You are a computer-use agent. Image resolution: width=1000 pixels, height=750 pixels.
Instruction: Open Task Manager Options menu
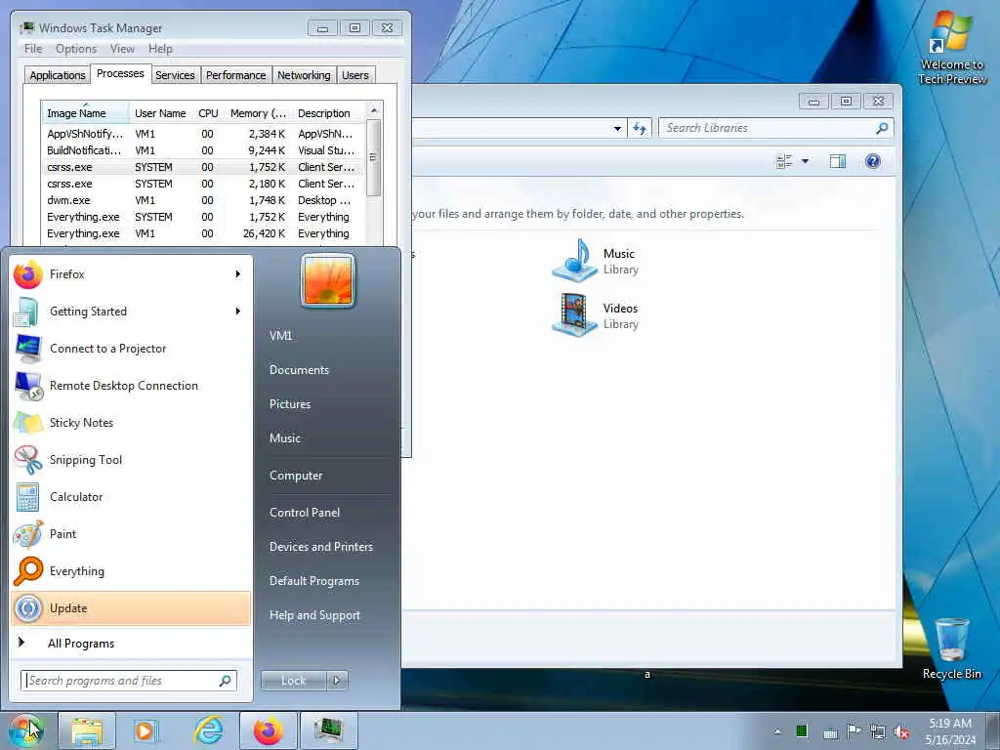tap(76, 49)
